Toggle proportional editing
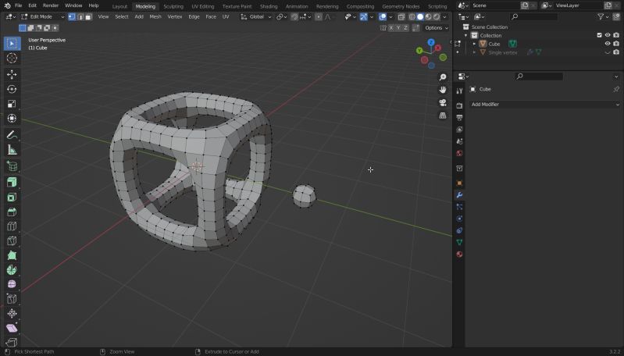This screenshot has width=624, height=356. pos(319,16)
